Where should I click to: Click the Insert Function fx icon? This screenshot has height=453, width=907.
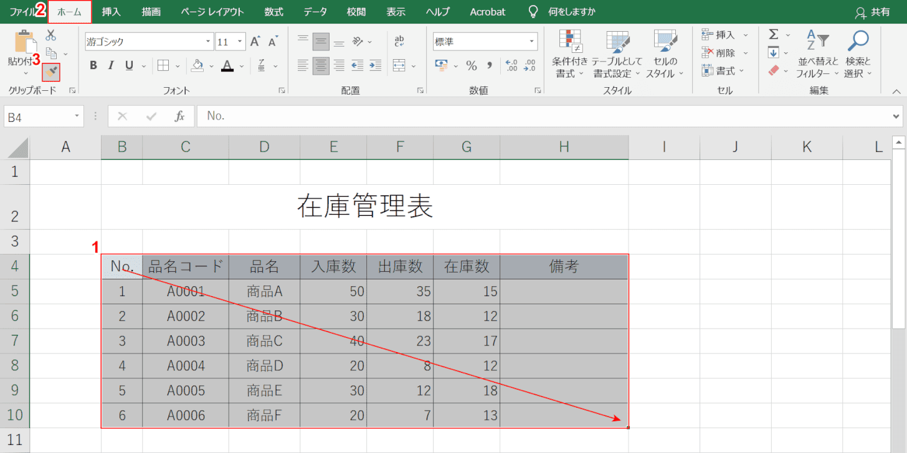coord(179,116)
